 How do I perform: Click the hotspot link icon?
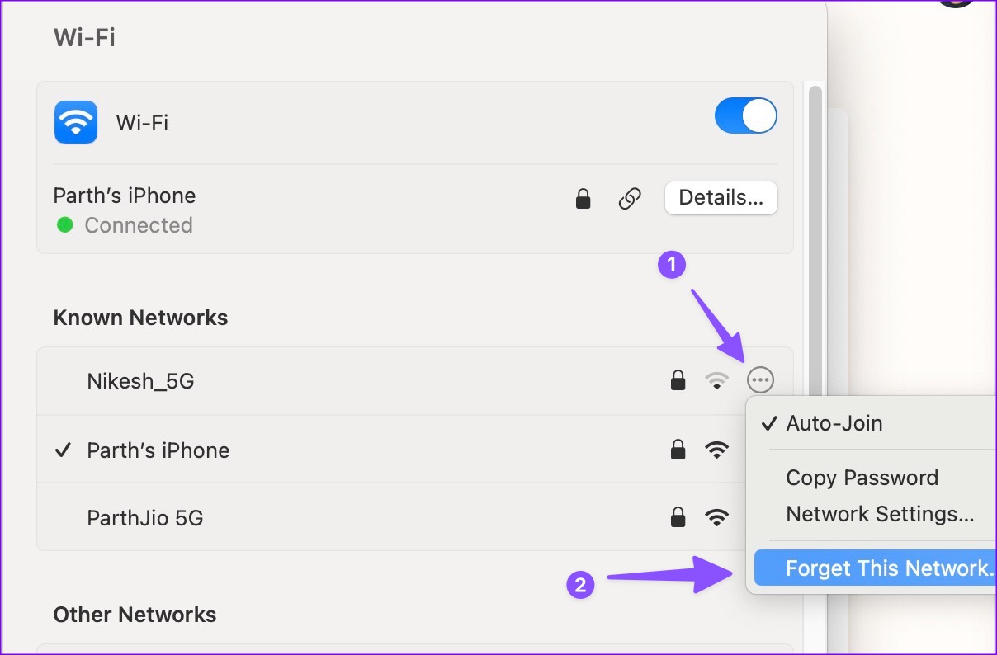click(x=630, y=198)
